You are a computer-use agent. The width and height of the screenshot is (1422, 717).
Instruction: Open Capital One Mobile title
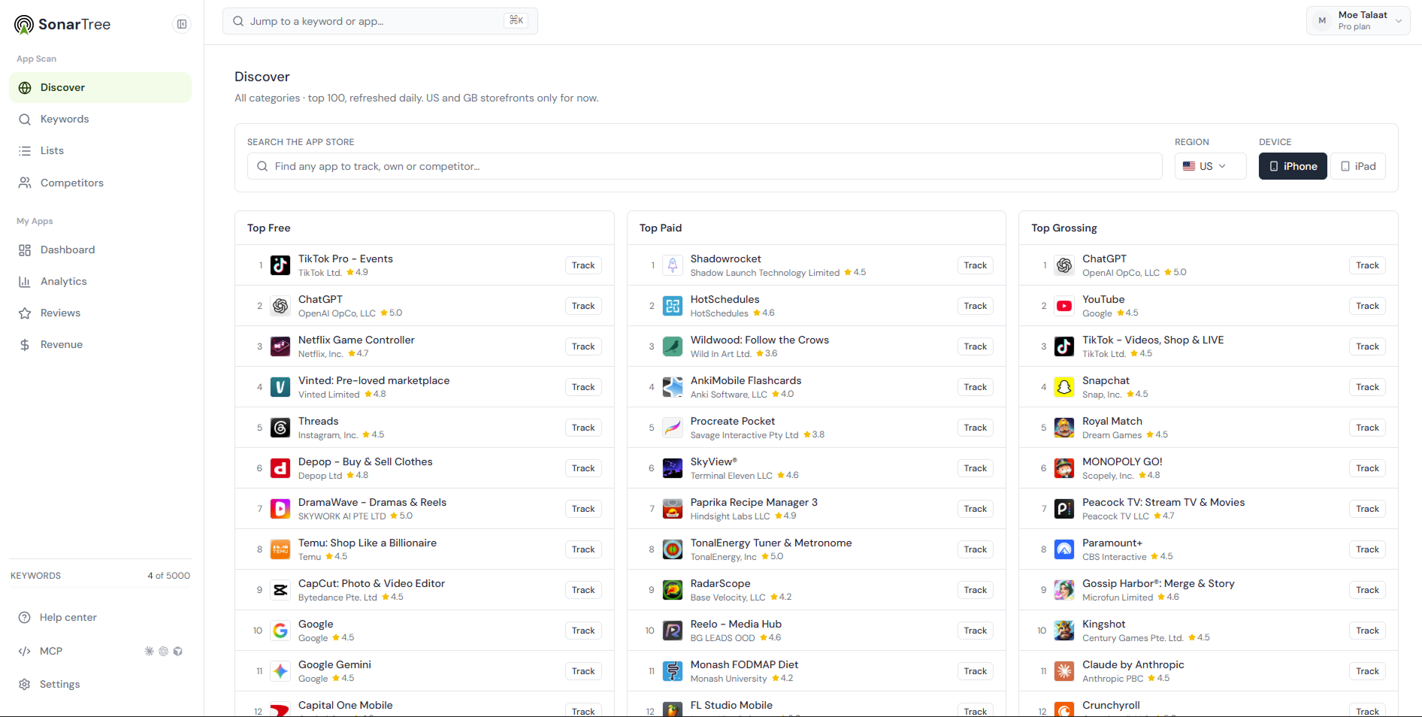pos(346,705)
